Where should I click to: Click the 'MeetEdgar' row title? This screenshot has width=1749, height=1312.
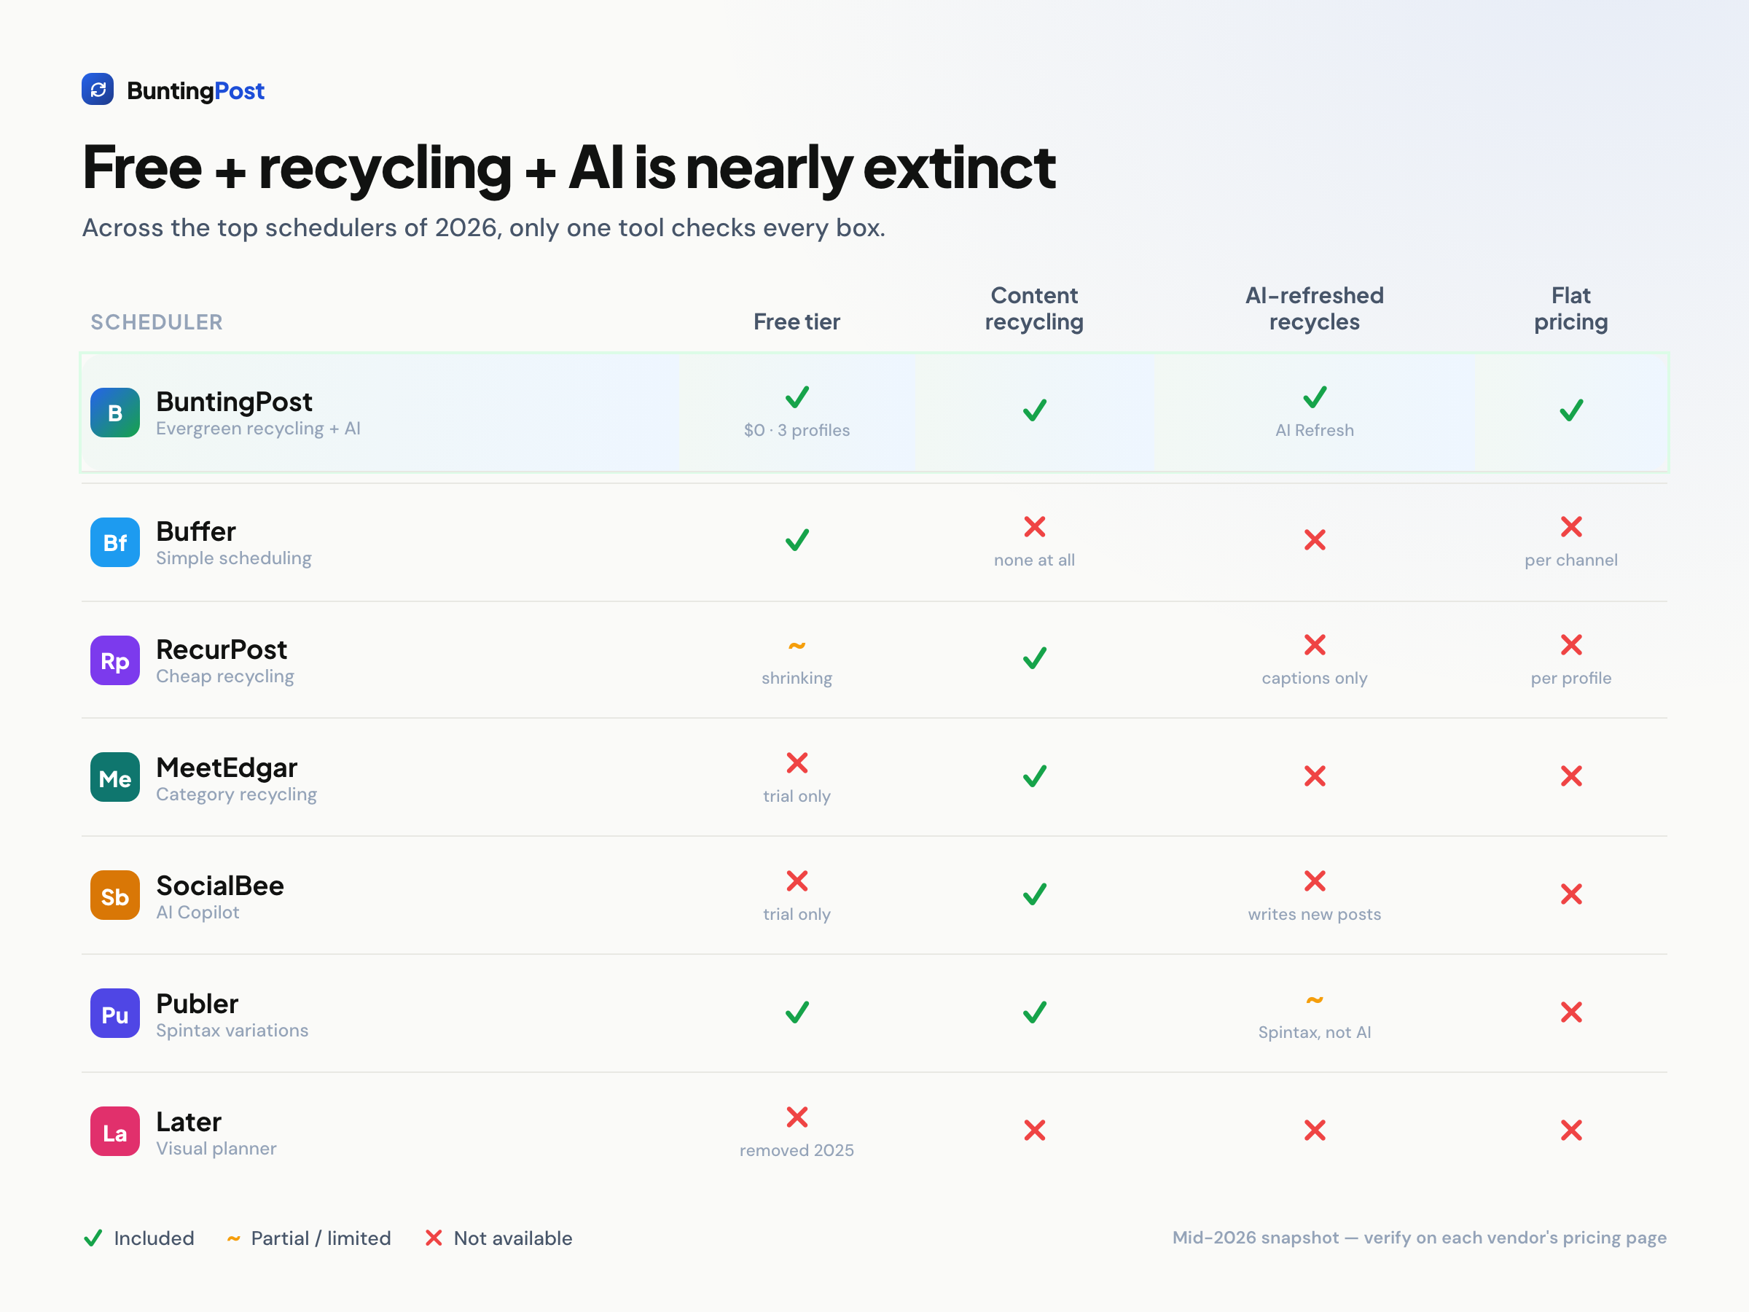(x=227, y=767)
